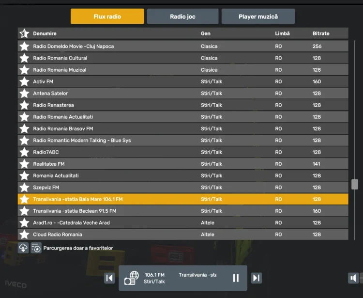This screenshot has height=298, width=363.
Task: Open the Radio joc tab
Action: point(182,16)
